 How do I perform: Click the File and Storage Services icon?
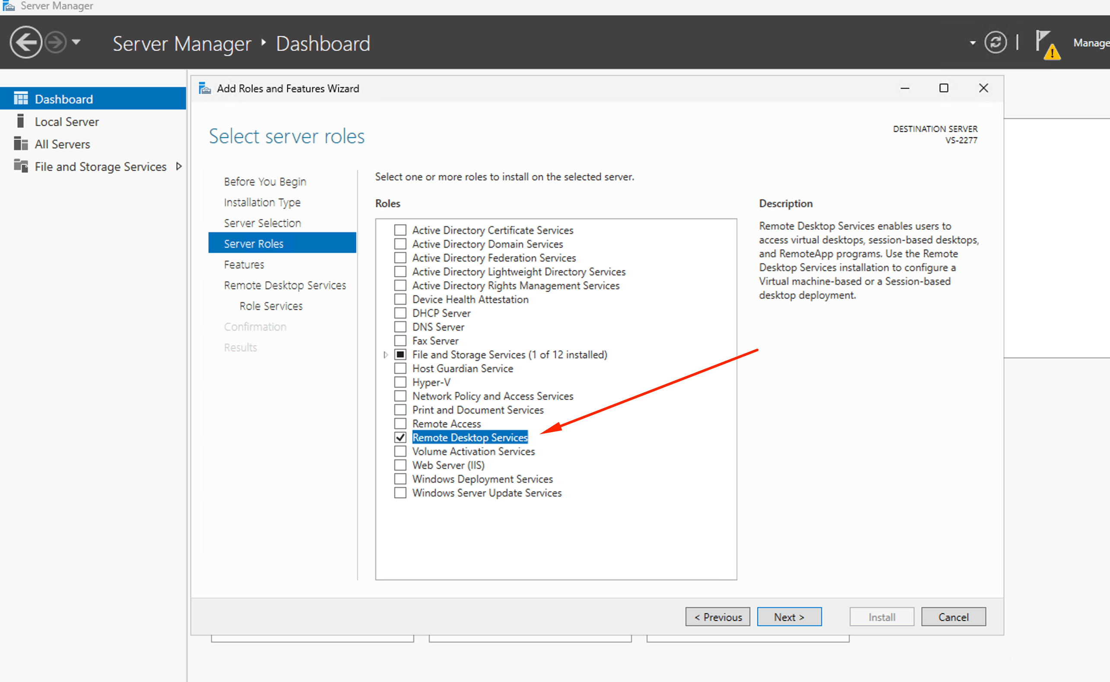[x=21, y=166]
